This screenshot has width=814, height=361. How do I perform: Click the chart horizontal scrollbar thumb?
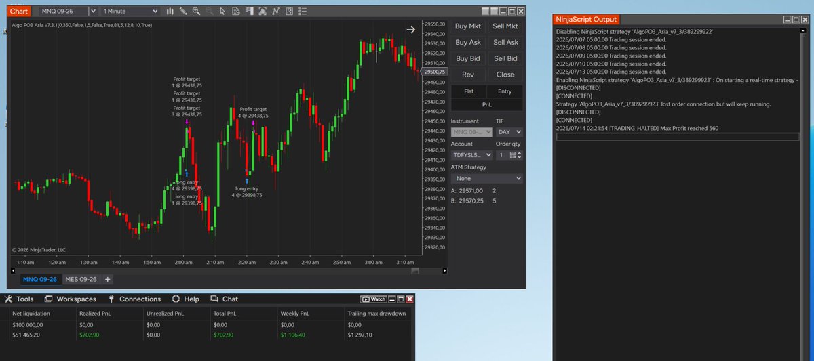(415, 271)
